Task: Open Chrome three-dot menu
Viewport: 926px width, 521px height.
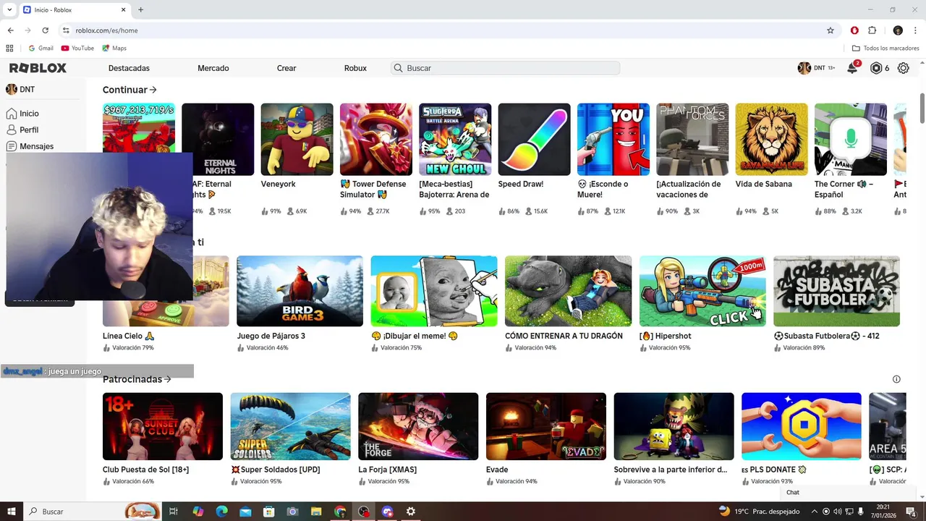Action: tap(915, 30)
